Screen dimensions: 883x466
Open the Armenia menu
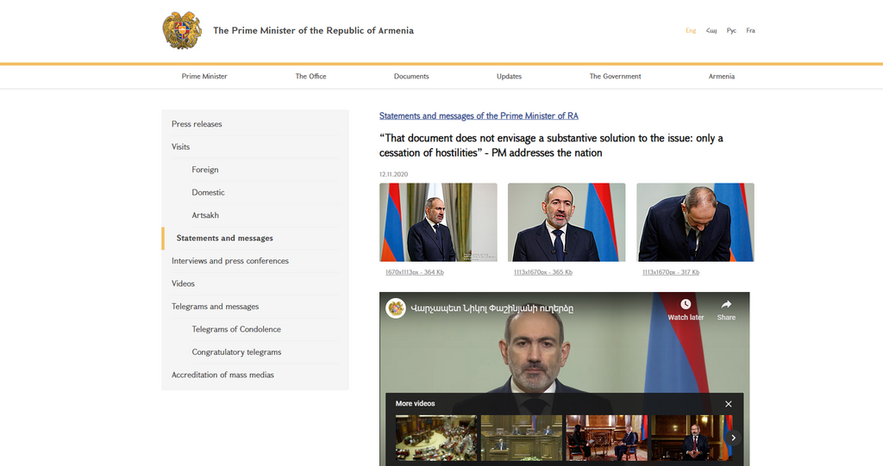722,77
